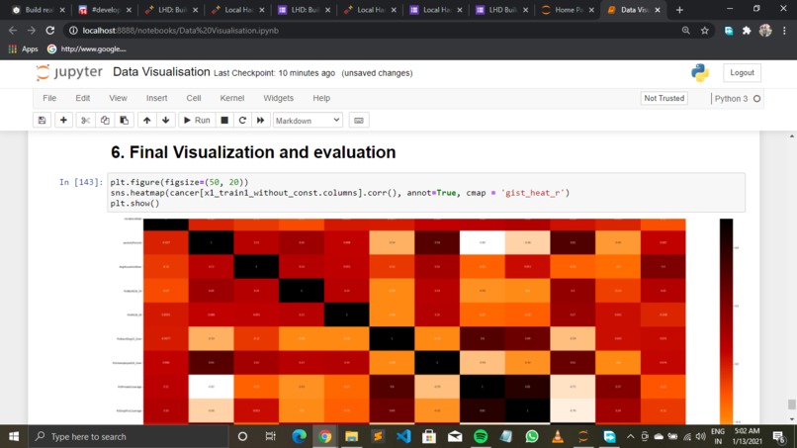Viewport: 797px width, 448px height.
Task: Open Spotify from the taskbar
Action: [481, 436]
